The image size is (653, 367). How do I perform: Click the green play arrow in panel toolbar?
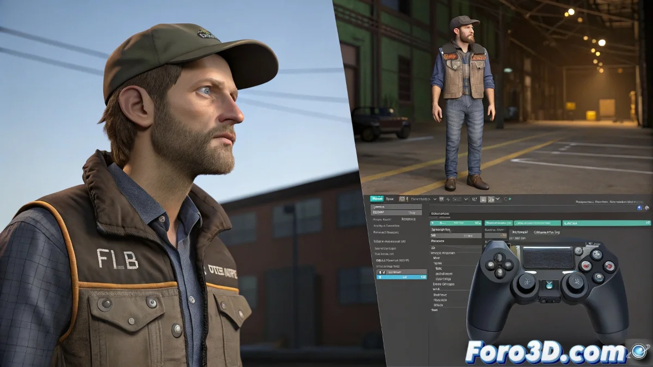(x=510, y=199)
